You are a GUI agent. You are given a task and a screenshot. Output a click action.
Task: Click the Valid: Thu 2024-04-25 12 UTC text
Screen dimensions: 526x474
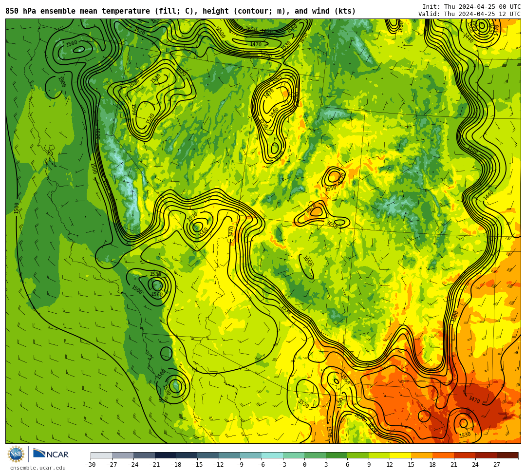click(x=469, y=14)
